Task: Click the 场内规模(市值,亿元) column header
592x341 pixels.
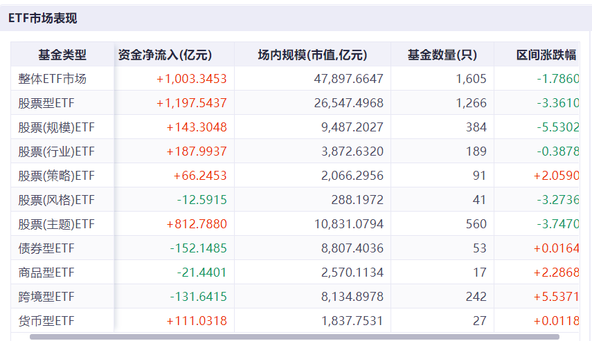Action: pos(312,55)
